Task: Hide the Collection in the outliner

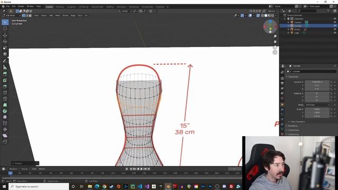Action: [x=335, y=19]
